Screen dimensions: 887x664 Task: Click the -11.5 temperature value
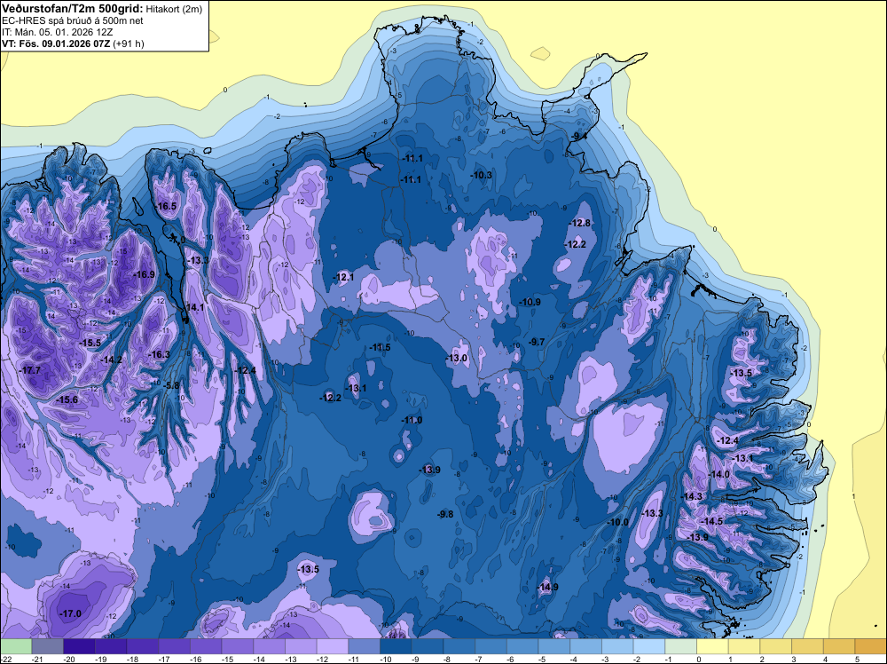coord(380,348)
